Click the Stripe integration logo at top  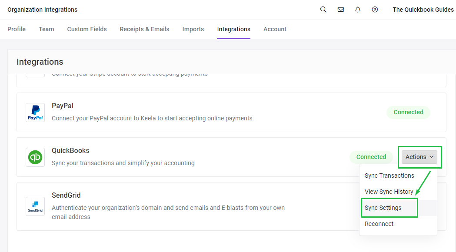[x=35, y=72]
